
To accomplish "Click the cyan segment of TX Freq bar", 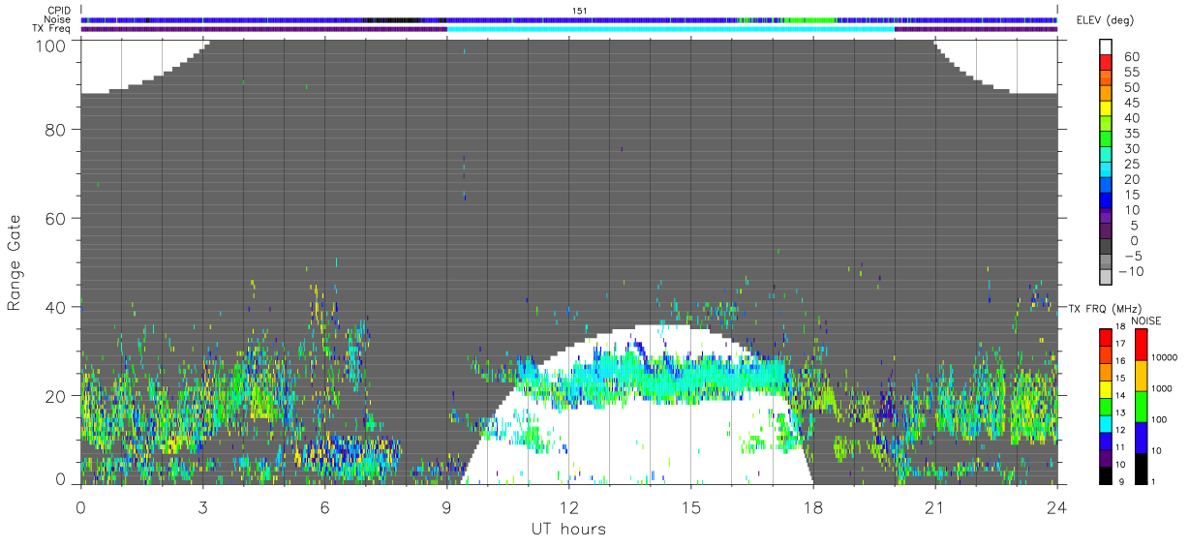I will coord(670,29).
